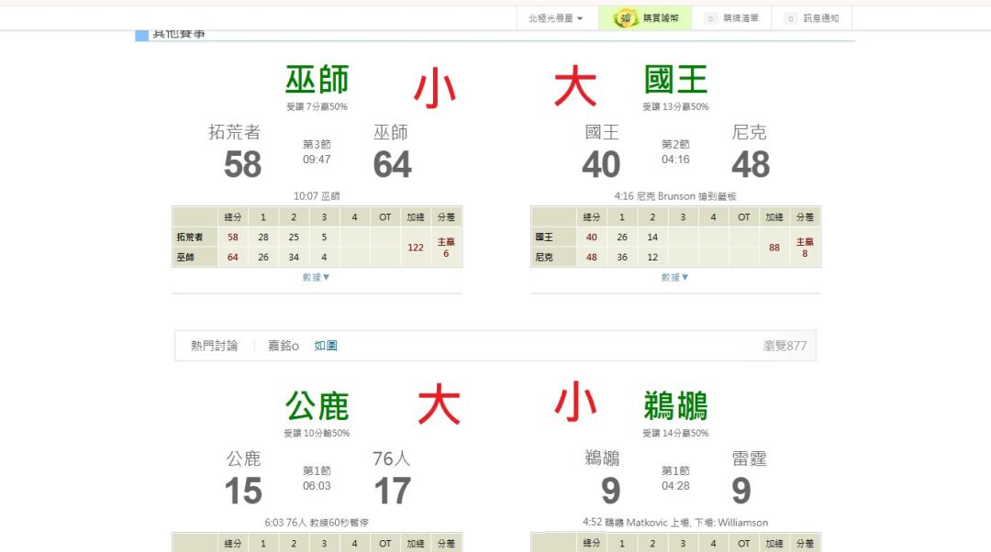Select the green 公鹿 pick heading

tap(317, 406)
